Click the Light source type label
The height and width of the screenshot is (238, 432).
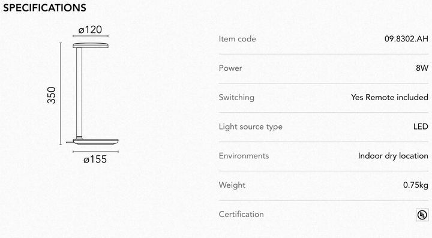coord(250,126)
